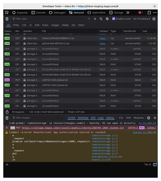
Task: Focus the Filter Output field
Action: pos(39,118)
